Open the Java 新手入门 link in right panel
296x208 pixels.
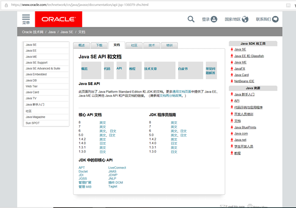[x=244, y=95]
